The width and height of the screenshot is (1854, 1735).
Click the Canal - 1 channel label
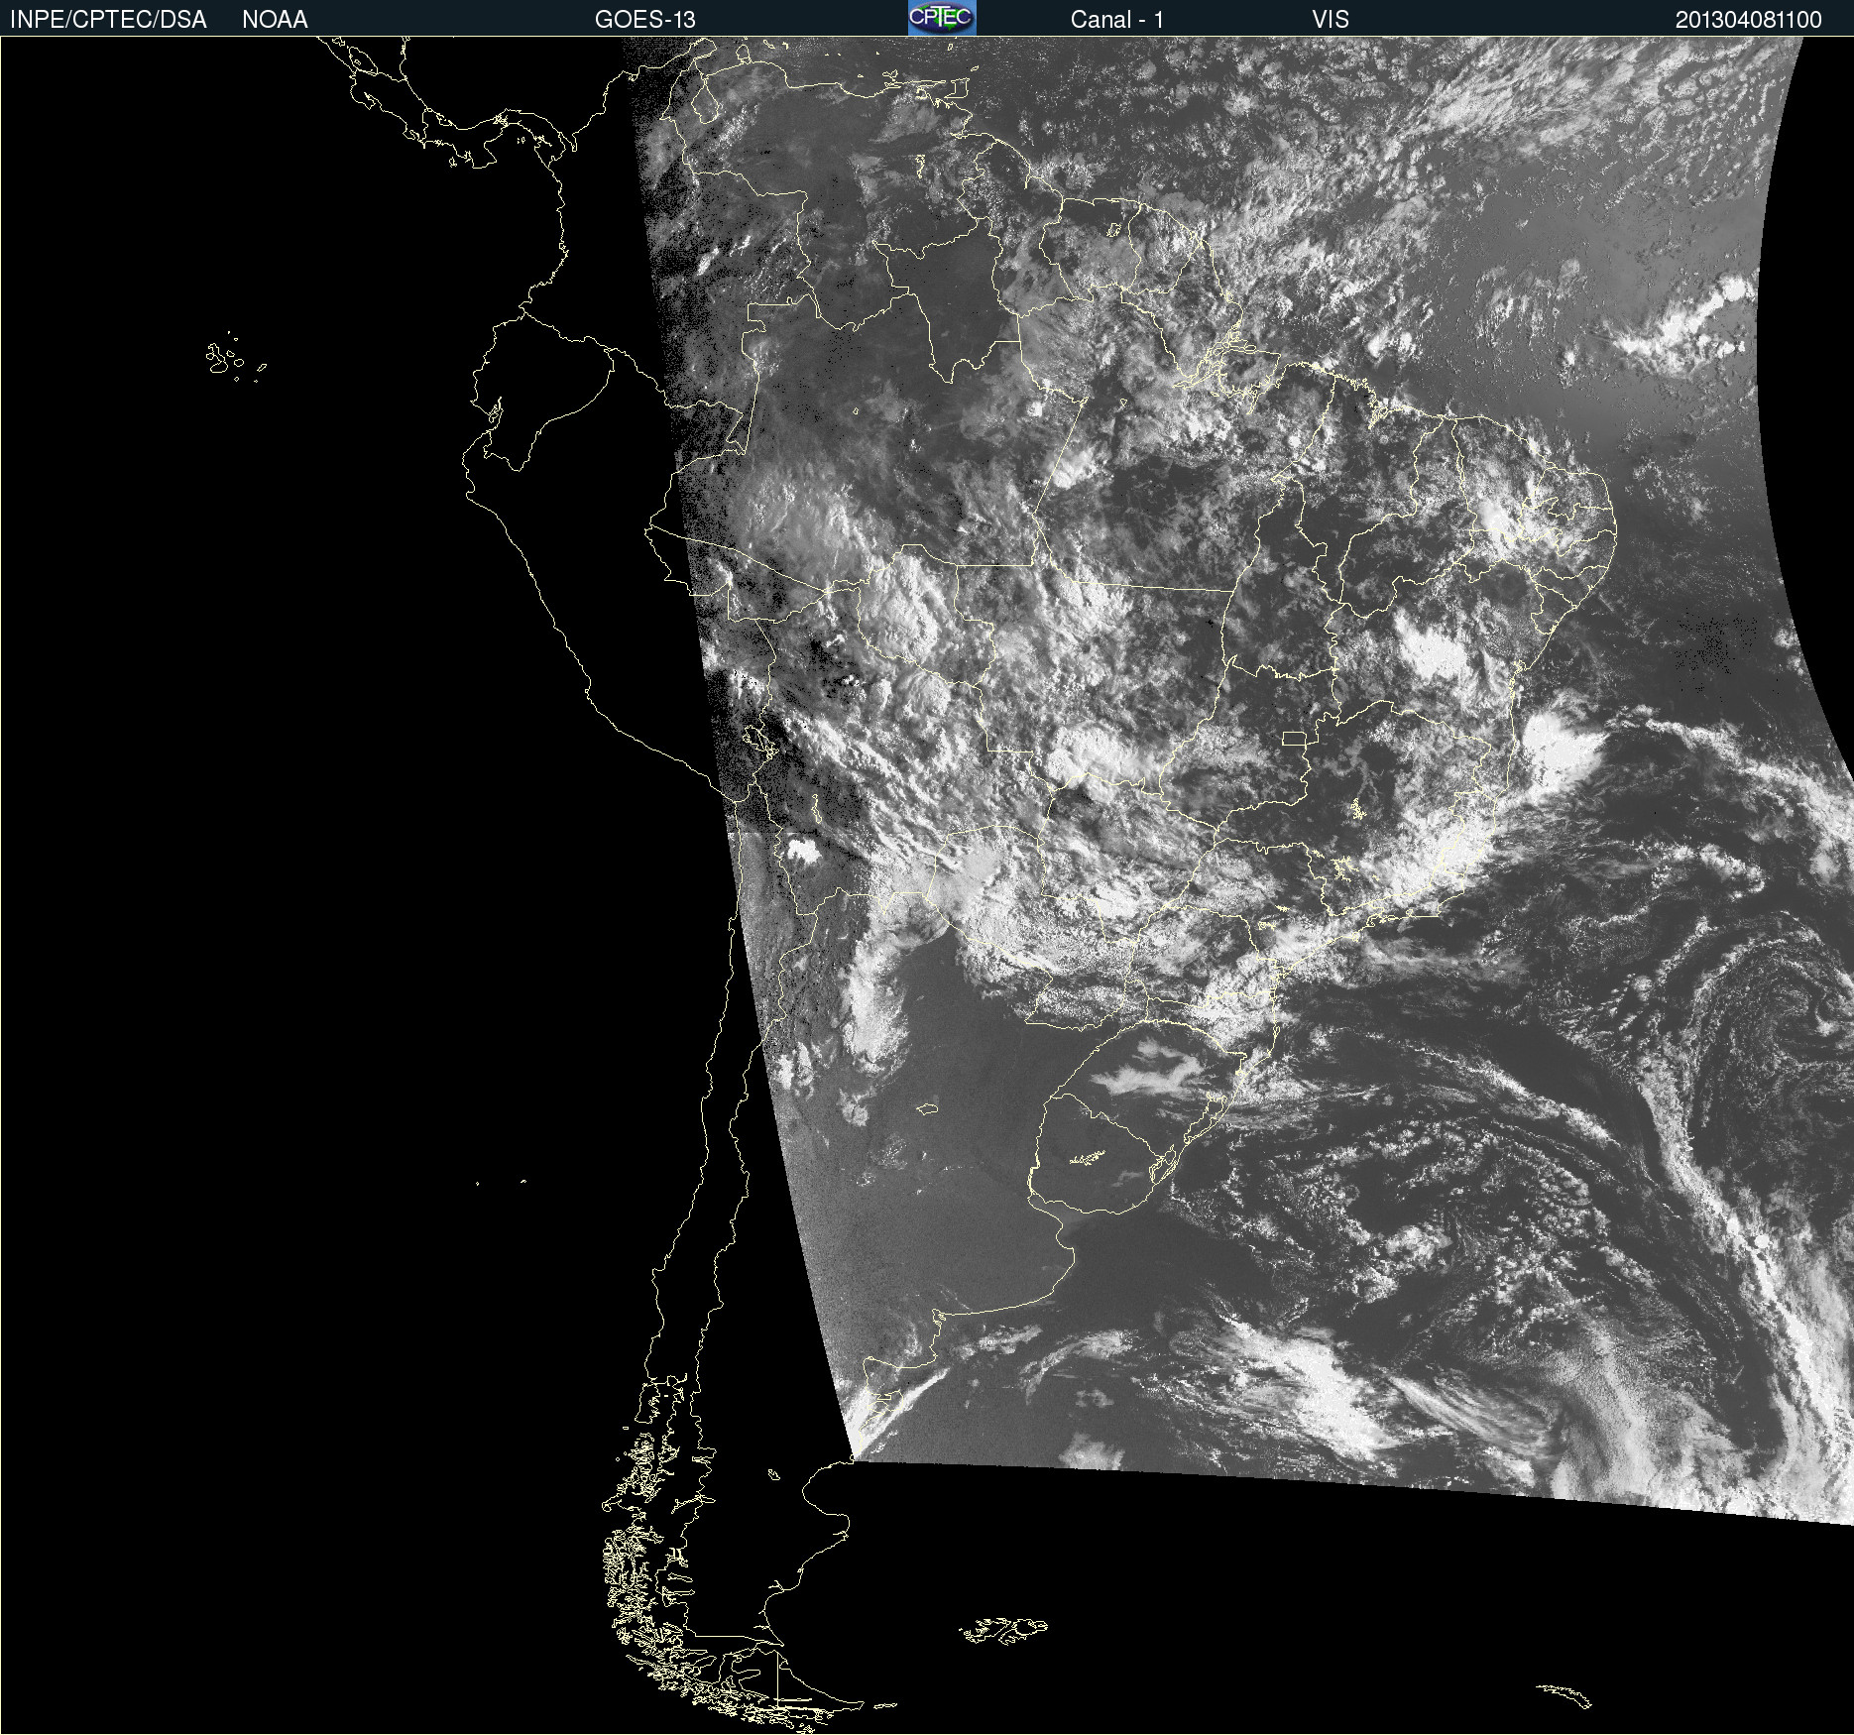pos(1116,20)
